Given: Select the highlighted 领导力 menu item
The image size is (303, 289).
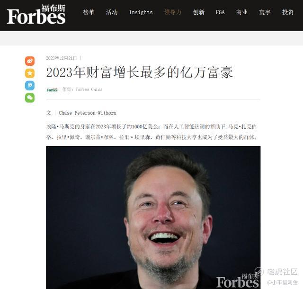Looking at the screenshot, I should pyautogui.click(x=173, y=12).
